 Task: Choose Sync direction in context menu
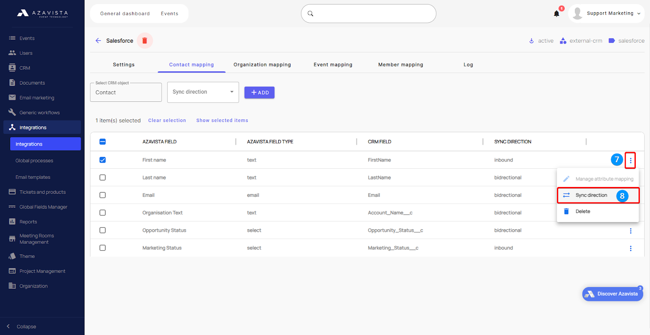point(598,195)
